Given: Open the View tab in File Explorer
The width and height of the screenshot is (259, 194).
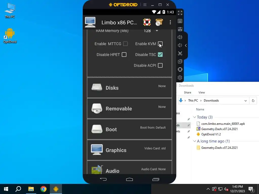Looking at the screenshot, I should coord(202,92).
